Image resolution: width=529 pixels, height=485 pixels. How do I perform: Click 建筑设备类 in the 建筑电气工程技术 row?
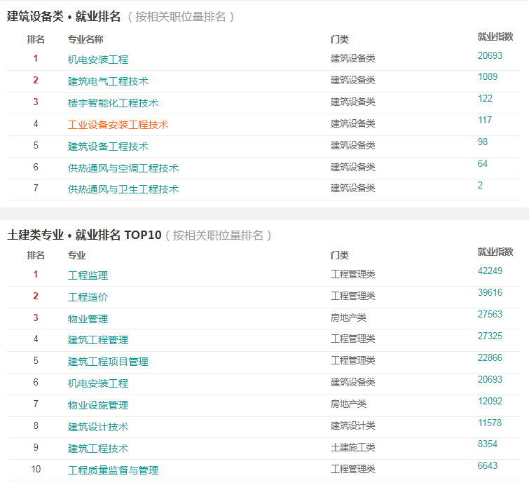tap(352, 80)
